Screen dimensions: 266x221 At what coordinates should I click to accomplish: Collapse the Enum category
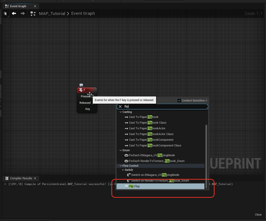pyautogui.click(x=120, y=150)
